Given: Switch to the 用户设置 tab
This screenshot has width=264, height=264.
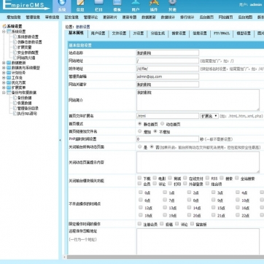Looking at the screenshot, I should pos(98,34).
